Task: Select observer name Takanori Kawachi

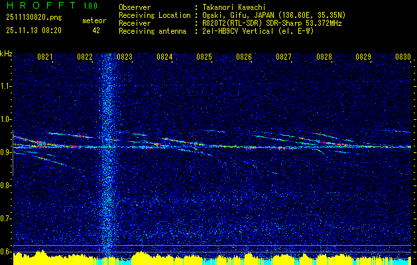Action: pyautogui.click(x=234, y=7)
